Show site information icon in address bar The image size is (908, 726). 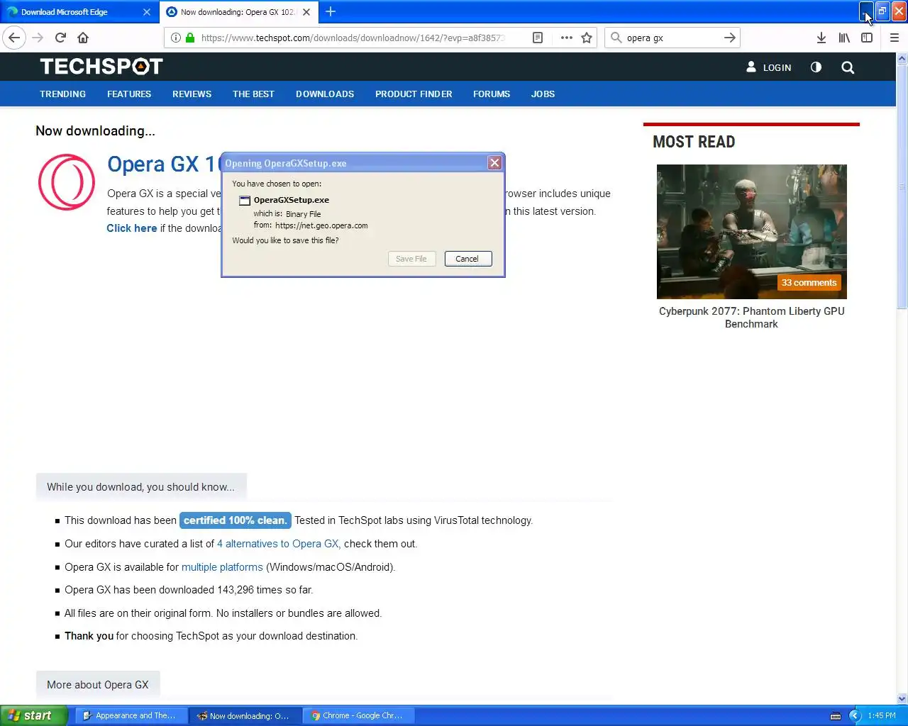(x=175, y=38)
